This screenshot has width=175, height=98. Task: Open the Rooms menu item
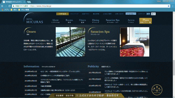69,21
